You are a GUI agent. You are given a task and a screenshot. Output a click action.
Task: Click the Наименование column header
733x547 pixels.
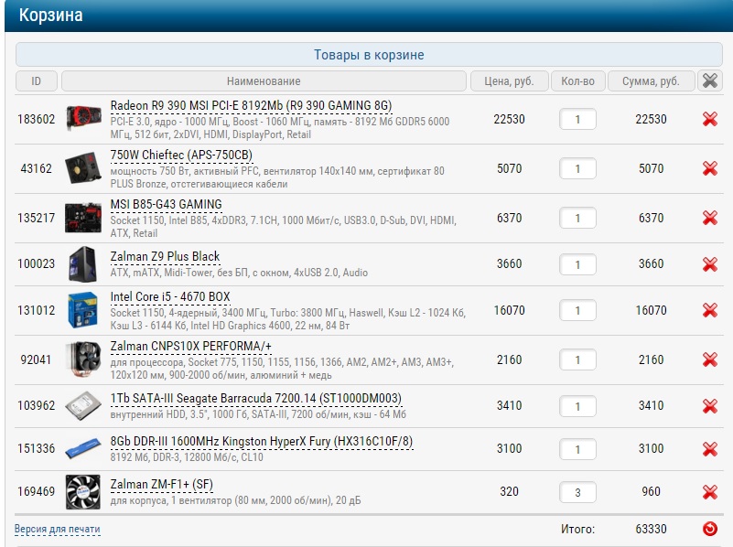tap(264, 81)
